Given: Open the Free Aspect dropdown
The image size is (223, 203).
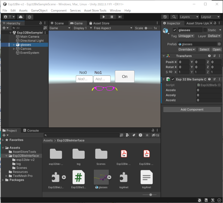Looking at the screenshot, I should (113, 28).
